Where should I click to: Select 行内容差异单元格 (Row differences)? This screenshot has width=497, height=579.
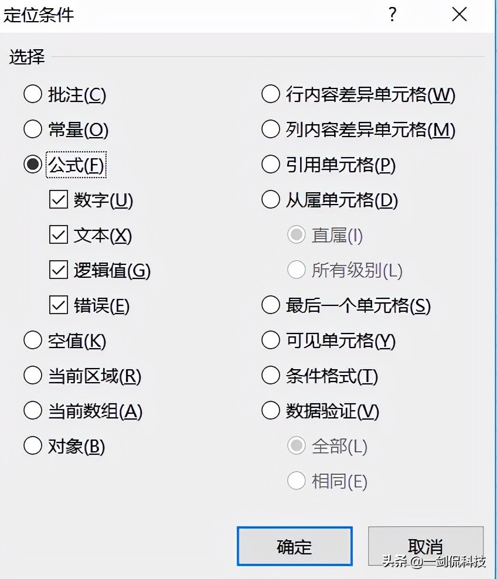[270, 94]
